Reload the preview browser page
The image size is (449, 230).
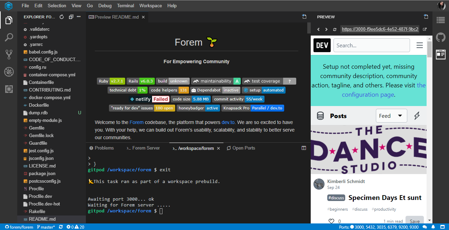(335, 29)
